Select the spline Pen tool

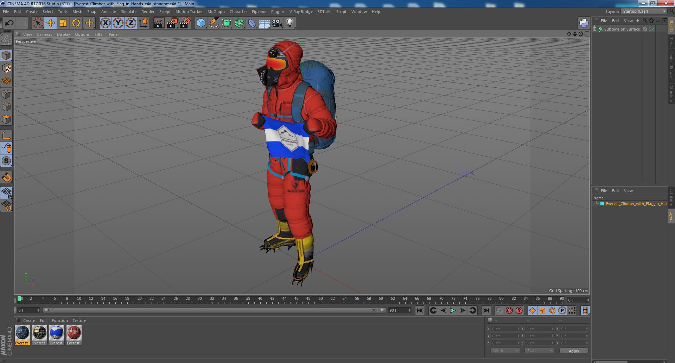[214, 23]
